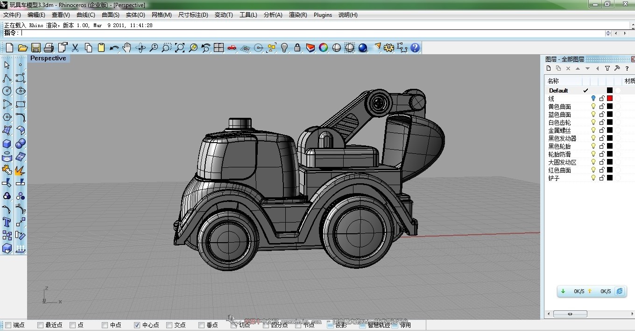Enable the 中点 osnap checkbox
The height and width of the screenshot is (331, 635).
point(105,325)
